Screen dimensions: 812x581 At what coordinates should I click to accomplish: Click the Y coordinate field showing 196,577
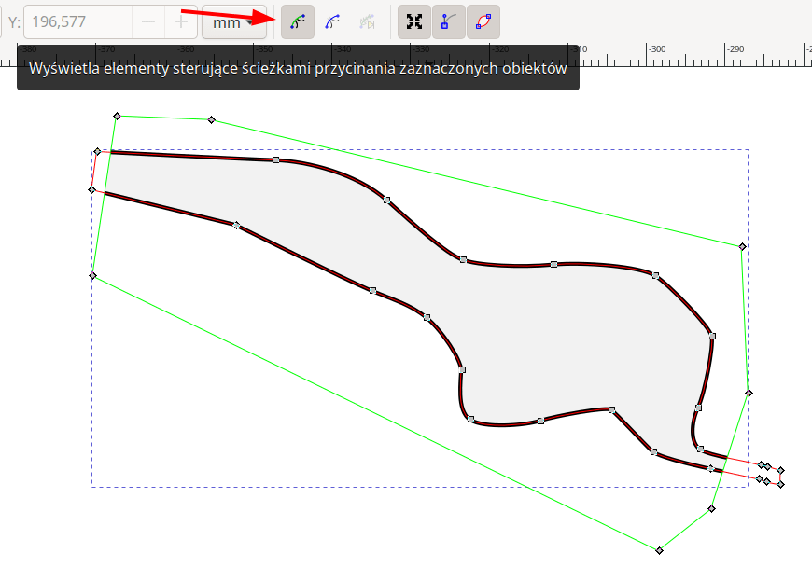tap(77, 21)
